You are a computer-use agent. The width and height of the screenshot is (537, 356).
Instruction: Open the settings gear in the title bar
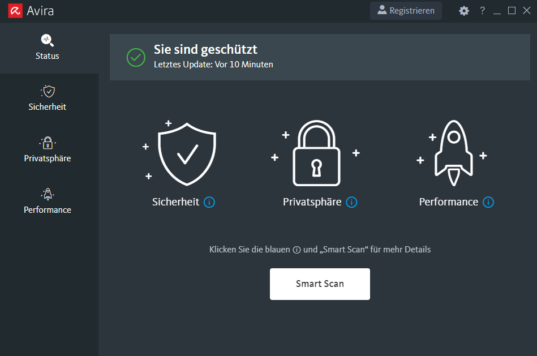(464, 10)
